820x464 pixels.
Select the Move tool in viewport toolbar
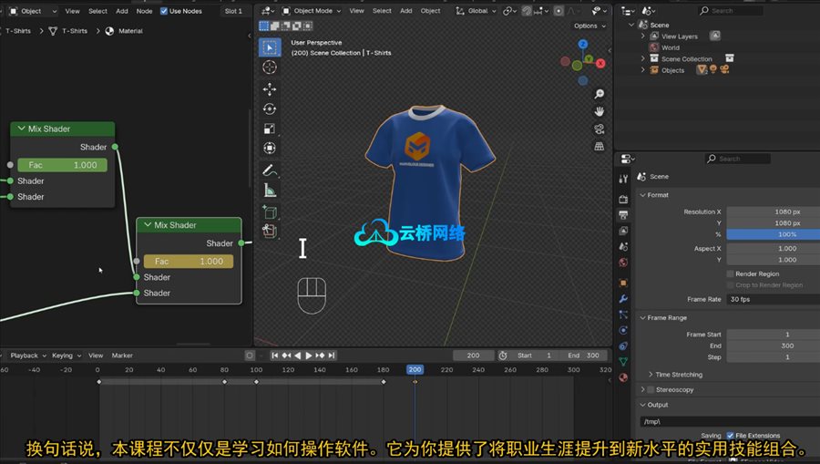tap(270, 89)
